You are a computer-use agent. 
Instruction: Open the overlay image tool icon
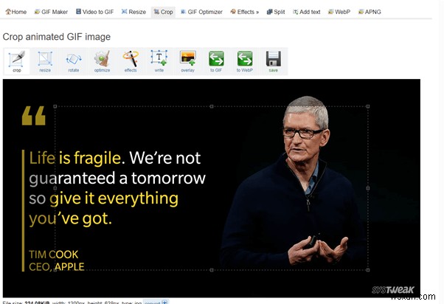coord(188,61)
